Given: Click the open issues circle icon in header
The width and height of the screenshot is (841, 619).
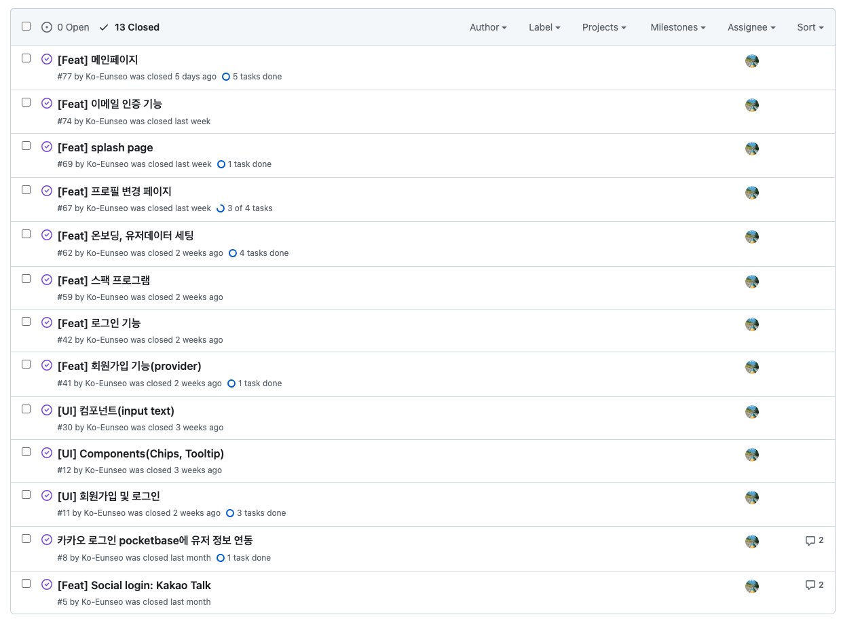Looking at the screenshot, I should (47, 27).
